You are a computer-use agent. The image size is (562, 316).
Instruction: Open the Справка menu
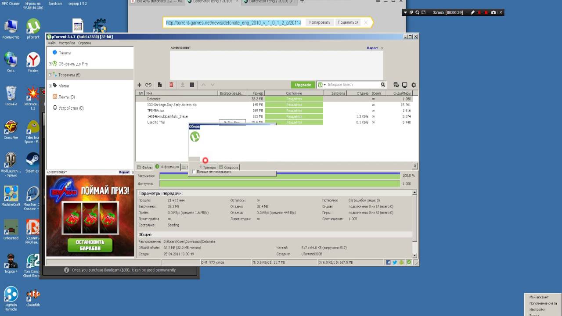(85, 43)
